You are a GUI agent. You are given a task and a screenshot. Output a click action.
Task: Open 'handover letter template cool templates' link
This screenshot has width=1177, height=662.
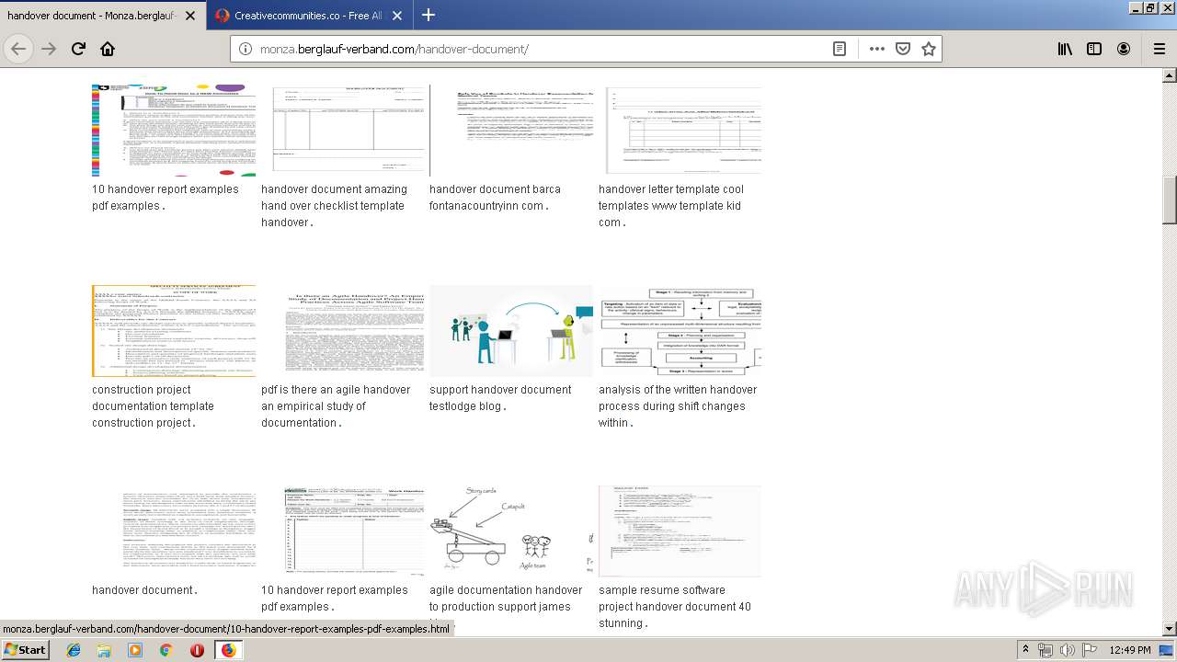[x=671, y=206]
